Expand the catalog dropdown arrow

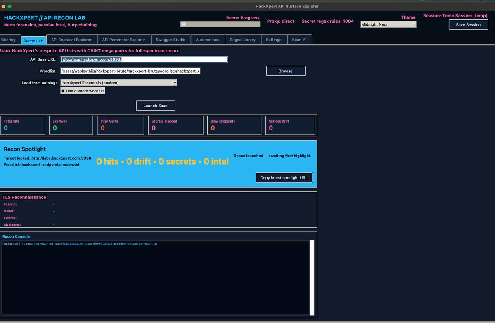(x=175, y=83)
